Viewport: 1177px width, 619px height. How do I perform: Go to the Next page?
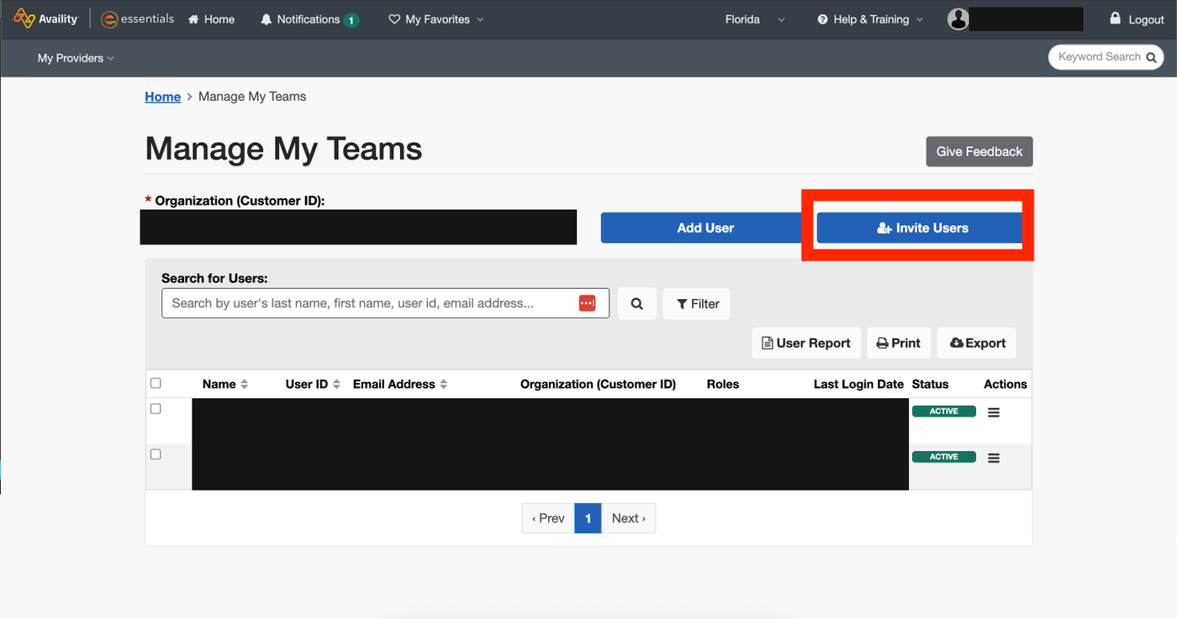(x=629, y=518)
